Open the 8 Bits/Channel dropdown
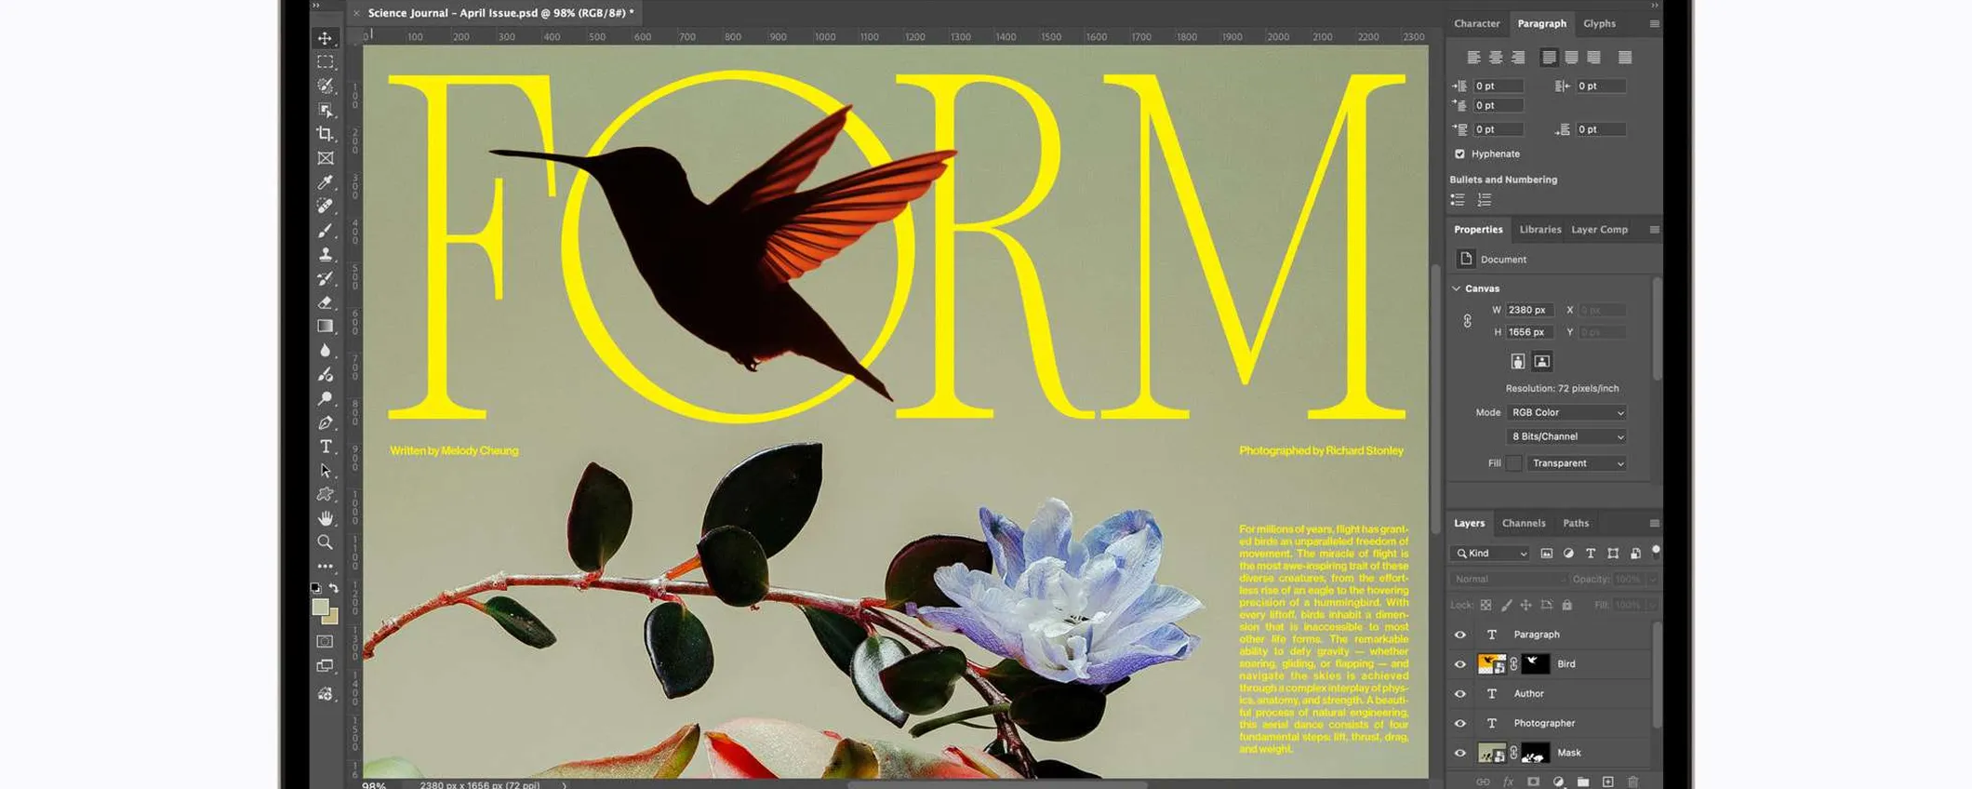 pyautogui.click(x=1567, y=436)
